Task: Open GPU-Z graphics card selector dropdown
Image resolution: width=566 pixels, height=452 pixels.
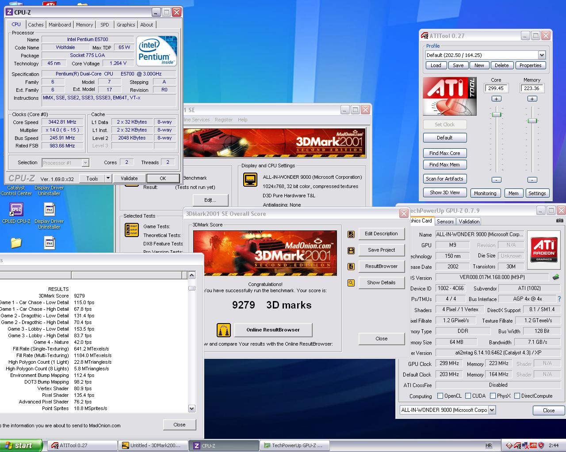Action: (x=492, y=410)
